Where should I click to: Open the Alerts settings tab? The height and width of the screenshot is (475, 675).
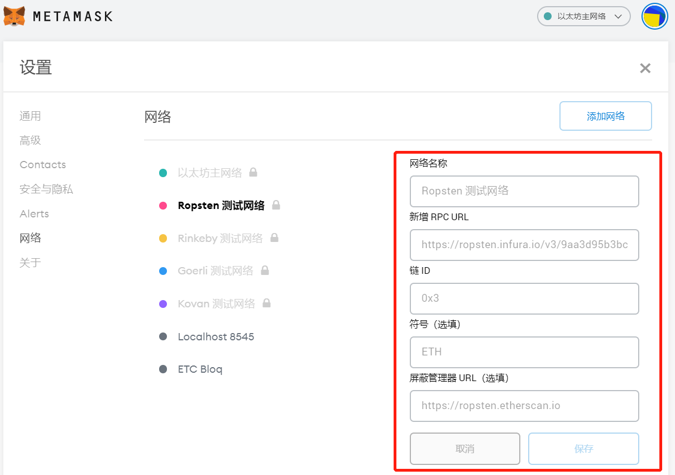point(34,213)
